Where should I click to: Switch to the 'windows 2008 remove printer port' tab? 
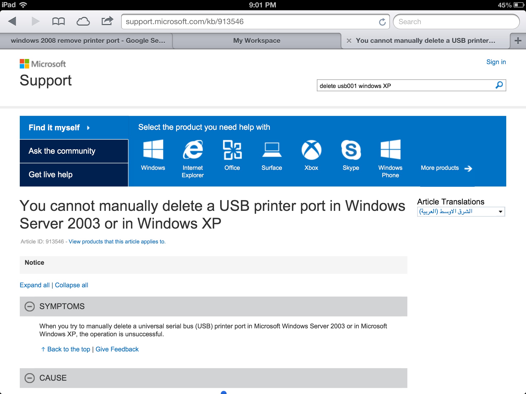click(x=86, y=41)
